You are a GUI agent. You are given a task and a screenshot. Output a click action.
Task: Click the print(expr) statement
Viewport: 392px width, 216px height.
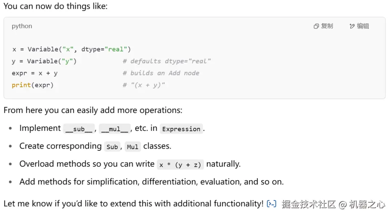(32, 85)
